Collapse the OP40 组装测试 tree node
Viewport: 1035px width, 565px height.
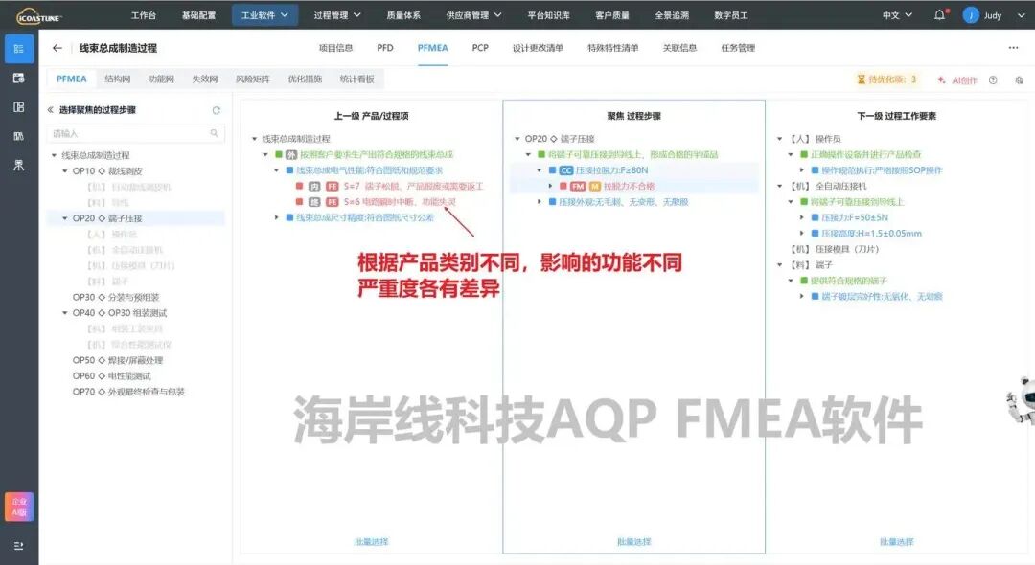[65, 313]
